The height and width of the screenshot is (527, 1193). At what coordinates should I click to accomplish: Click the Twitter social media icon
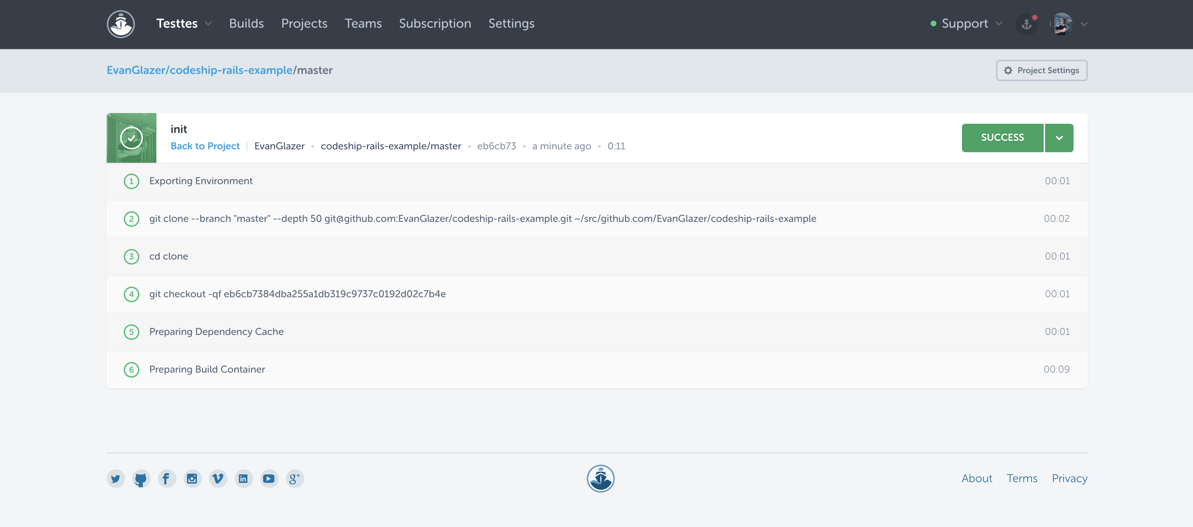click(115, 478)
